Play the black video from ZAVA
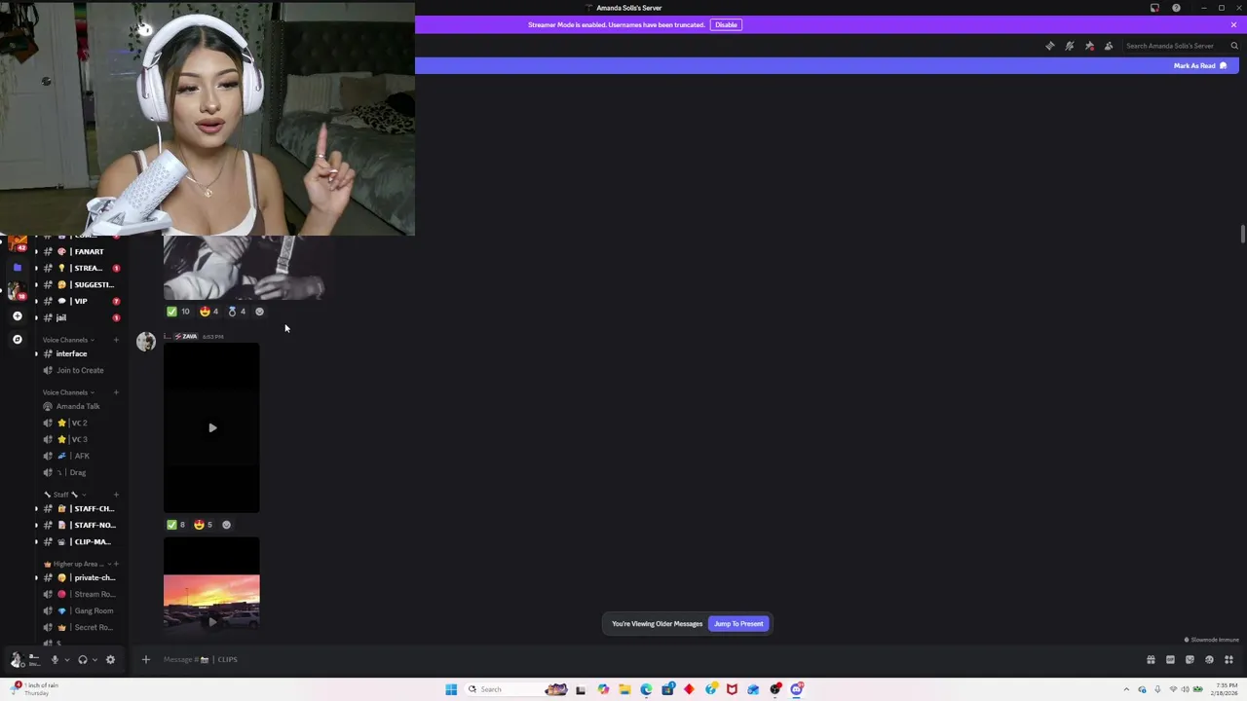This screenshot has height=701, width=1247. (211, 427)
